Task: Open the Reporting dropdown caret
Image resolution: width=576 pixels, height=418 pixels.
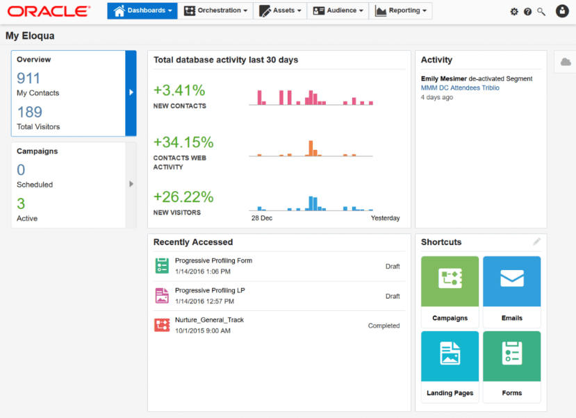Action: [x=425, y=11]
